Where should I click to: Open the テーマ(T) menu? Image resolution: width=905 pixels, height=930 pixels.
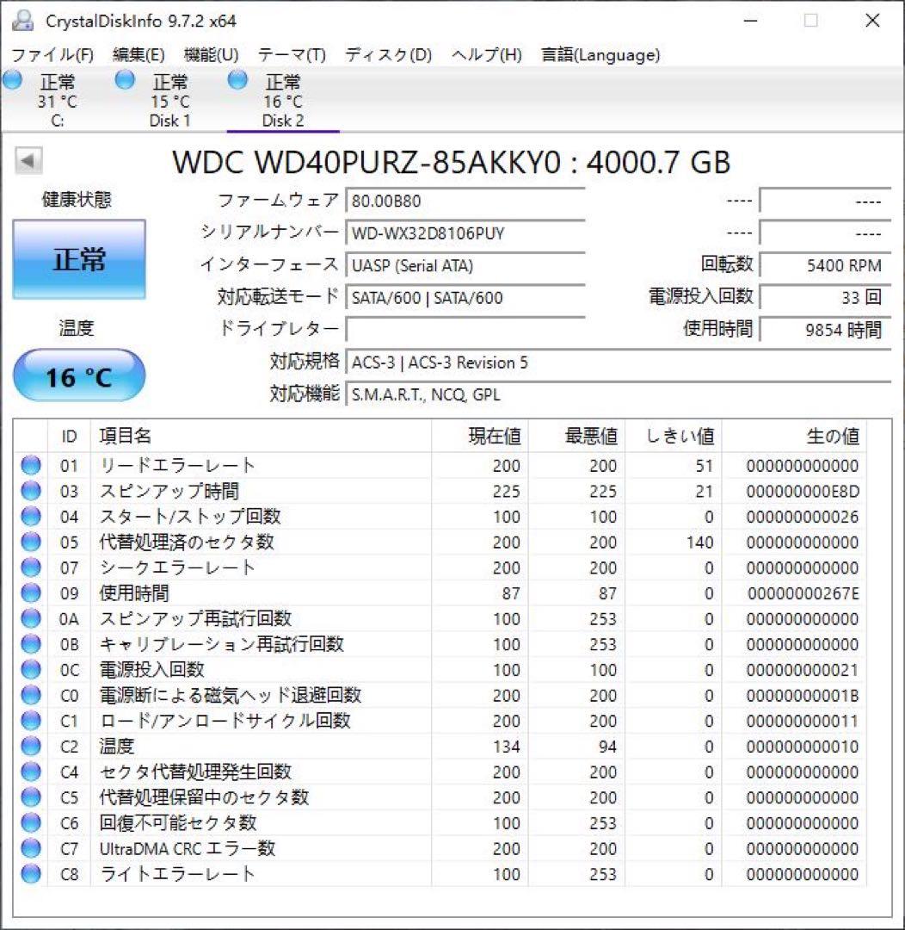(x=292, y=54)
